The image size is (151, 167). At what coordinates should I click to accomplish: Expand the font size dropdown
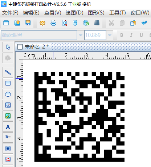(x=110, y=35)
